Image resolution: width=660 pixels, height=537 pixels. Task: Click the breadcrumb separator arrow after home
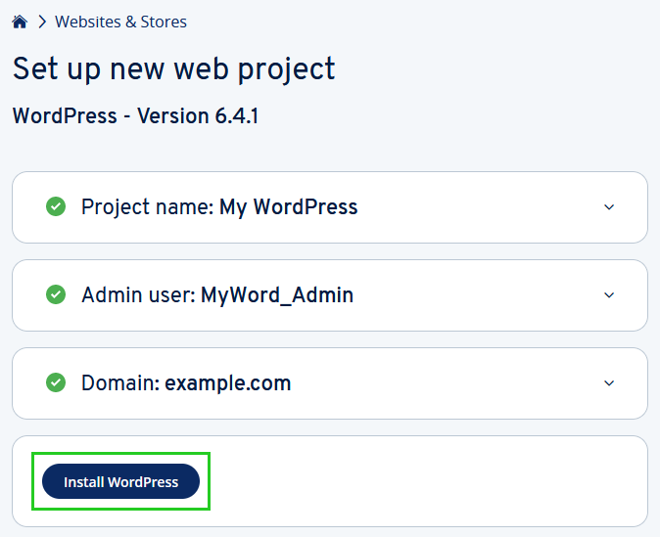[x=42, y=22]
